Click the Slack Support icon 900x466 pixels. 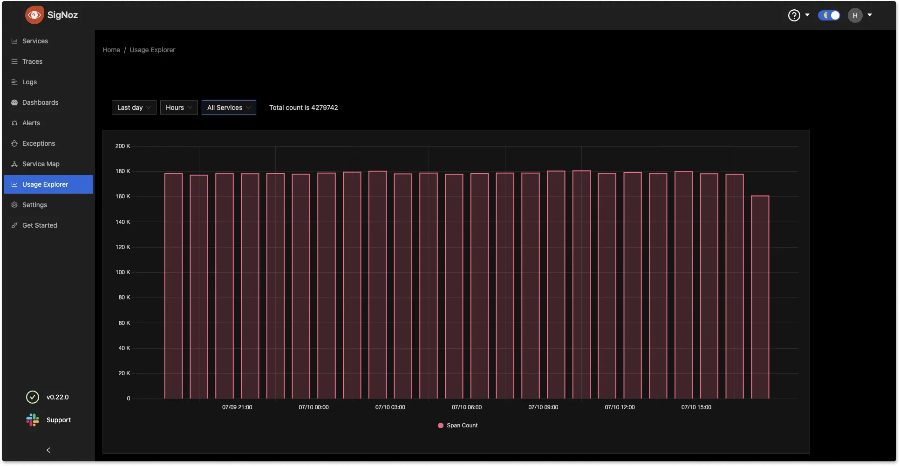[32, 419]
